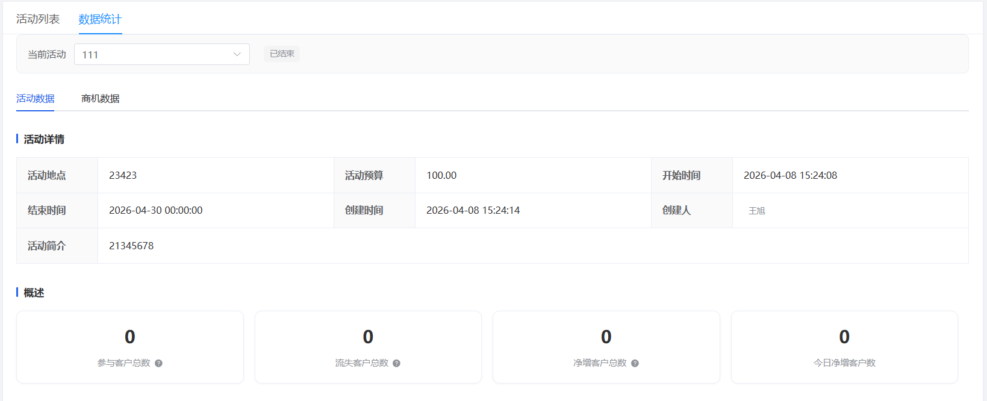Viewport: 987px width, 401px height.
Task: Click the 创建人 header cell
Action: (x=692, y=210)
